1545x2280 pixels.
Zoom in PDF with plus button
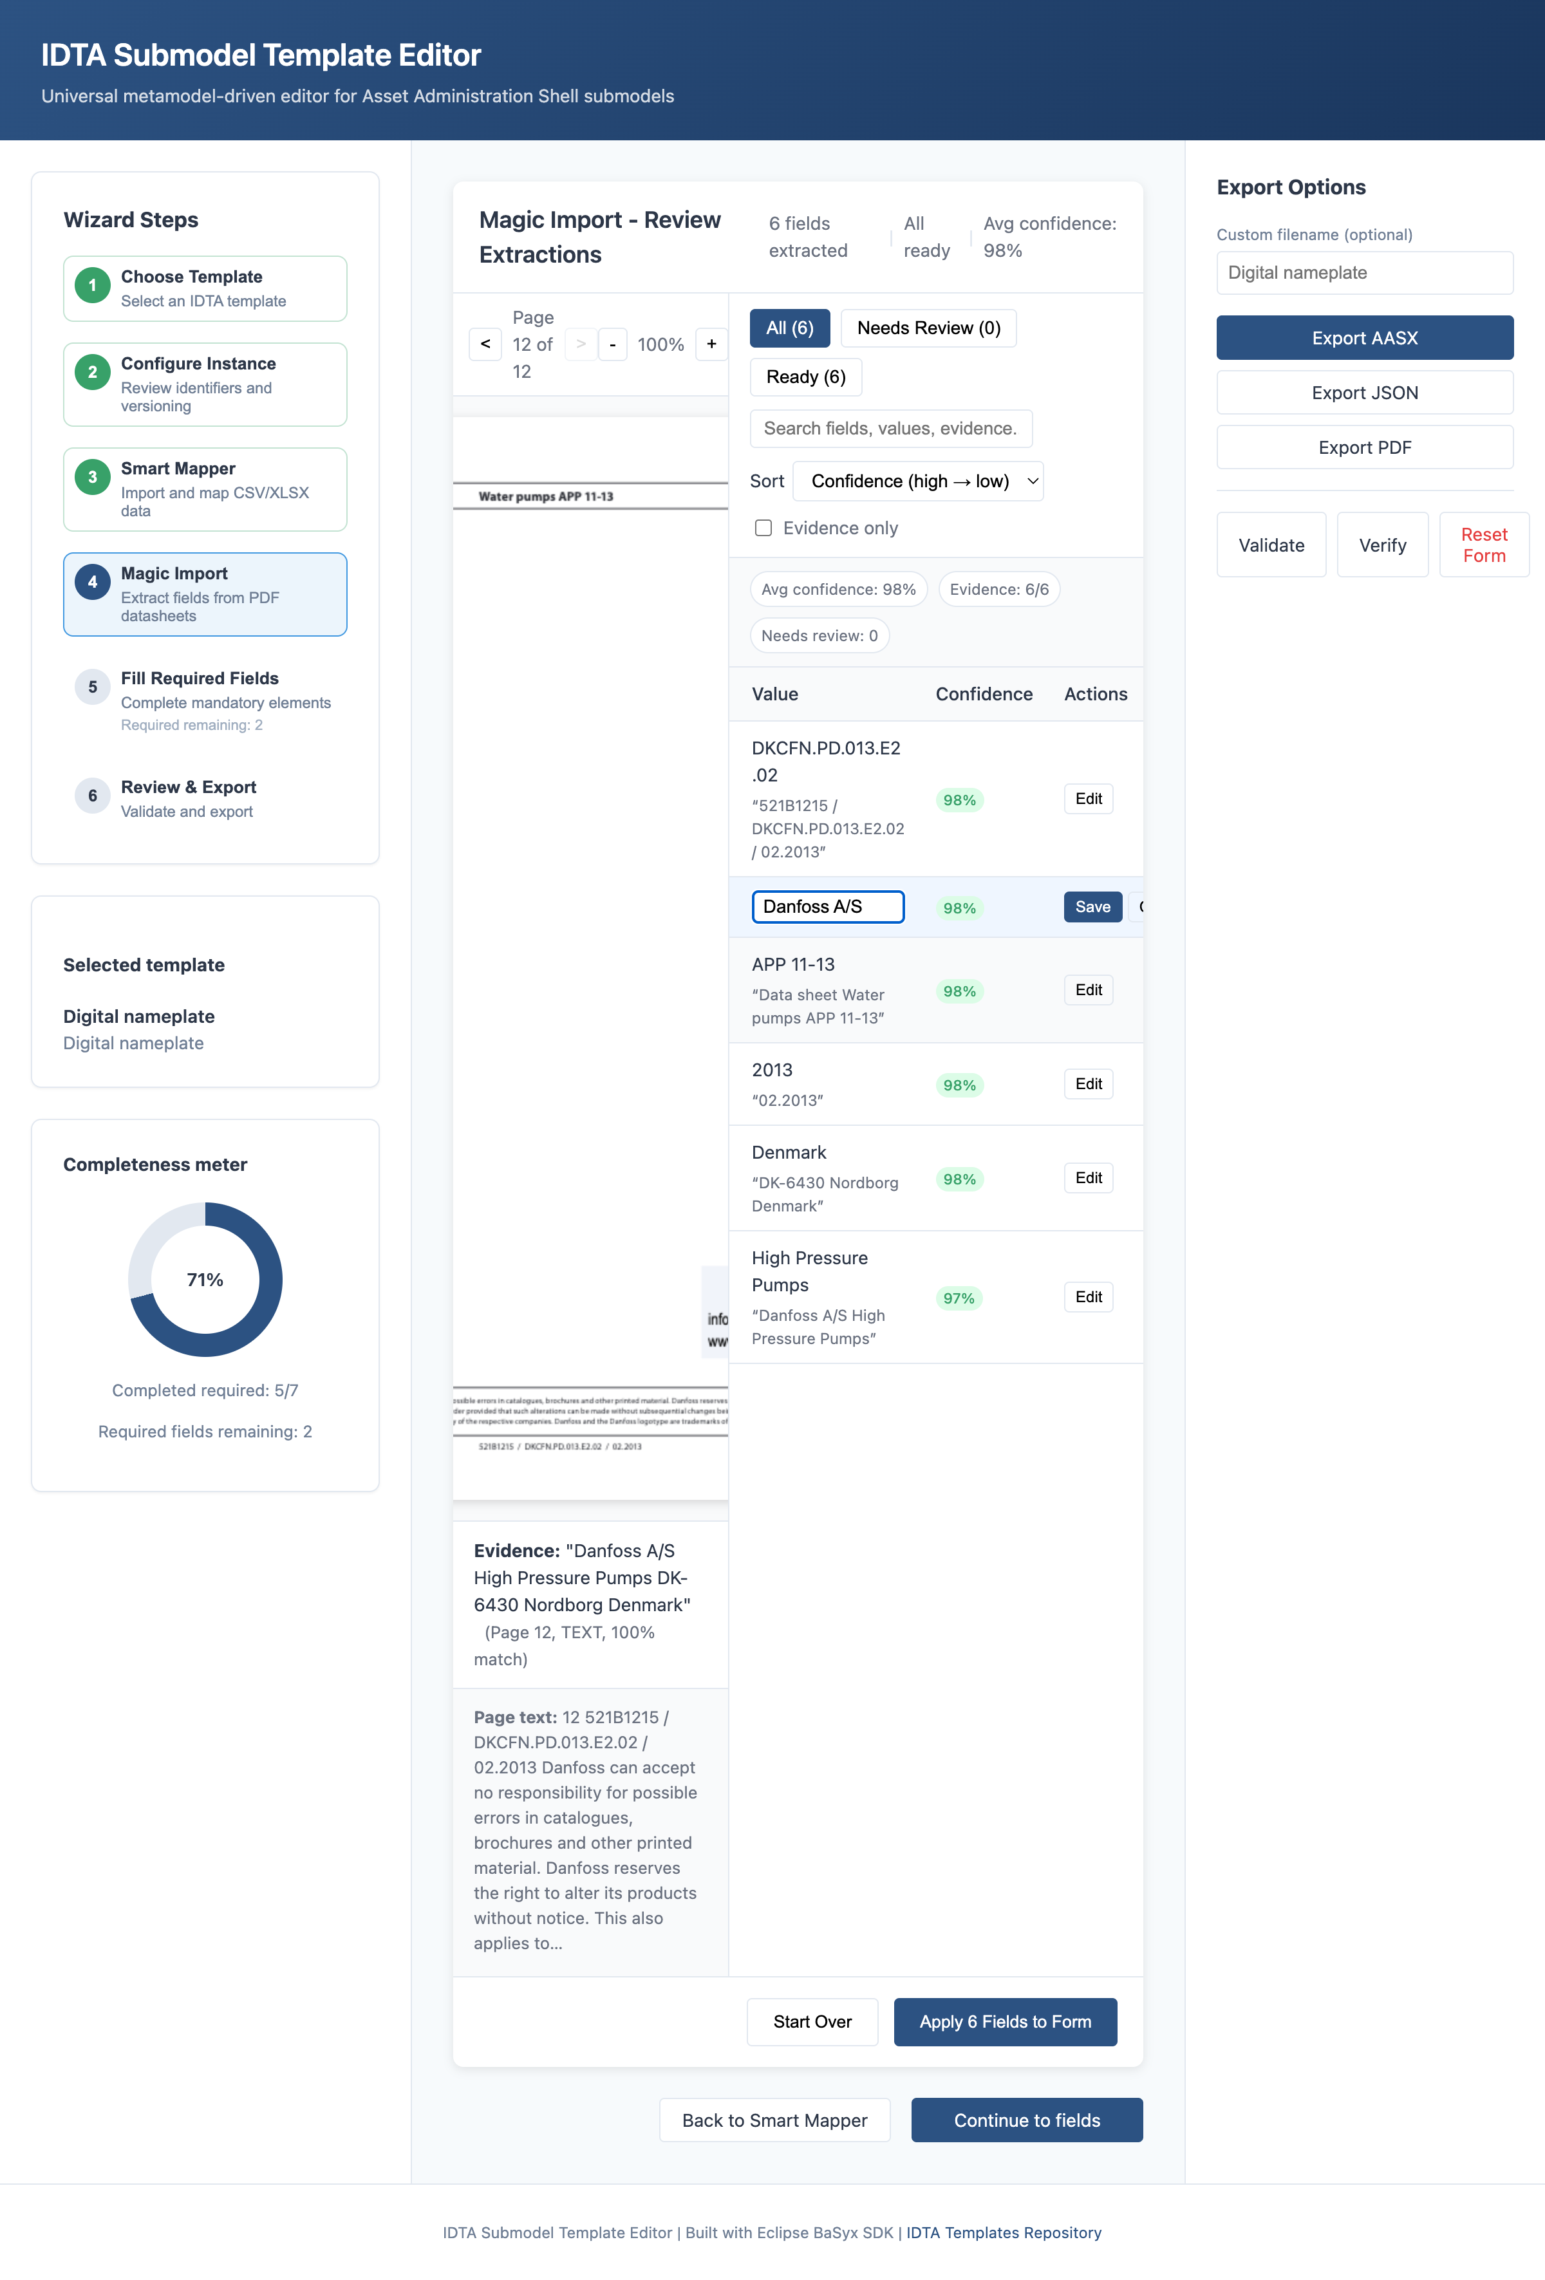pyautogui.click(x=711, y=344)
